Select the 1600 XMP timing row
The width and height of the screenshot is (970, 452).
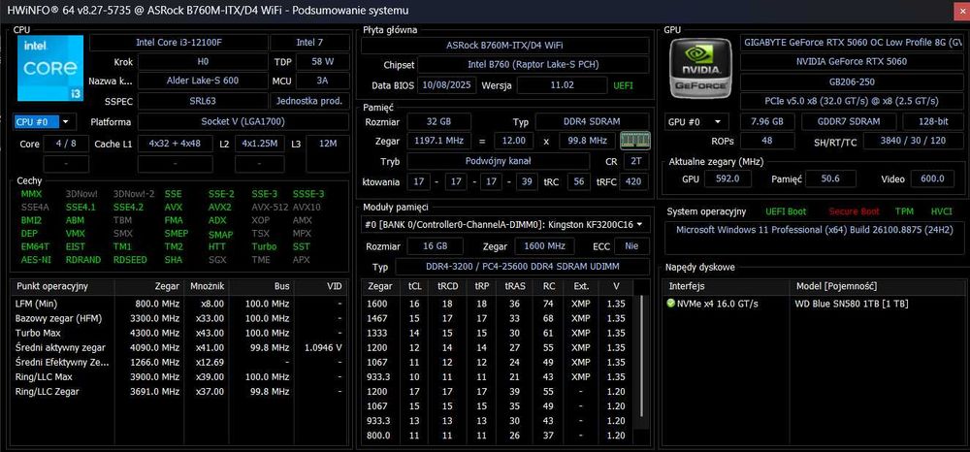[x=500, y=304]
